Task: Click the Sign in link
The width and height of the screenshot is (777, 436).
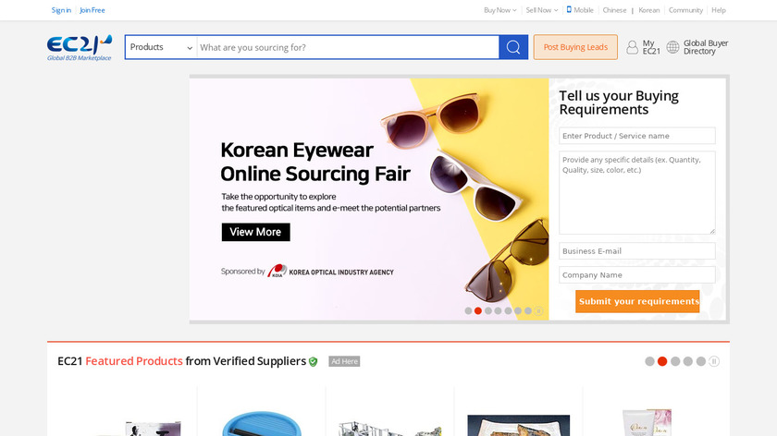Action: (x=61, y=10)
